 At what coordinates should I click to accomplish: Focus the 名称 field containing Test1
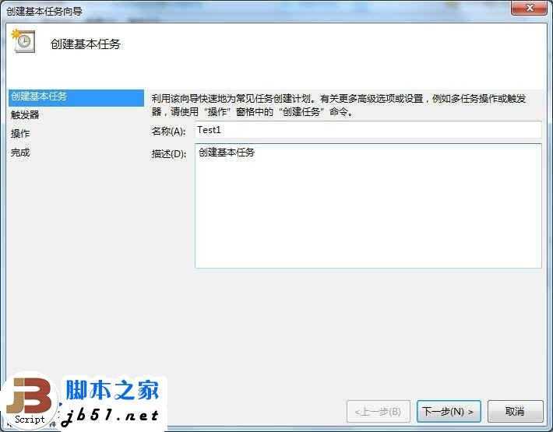click(368, 130)
